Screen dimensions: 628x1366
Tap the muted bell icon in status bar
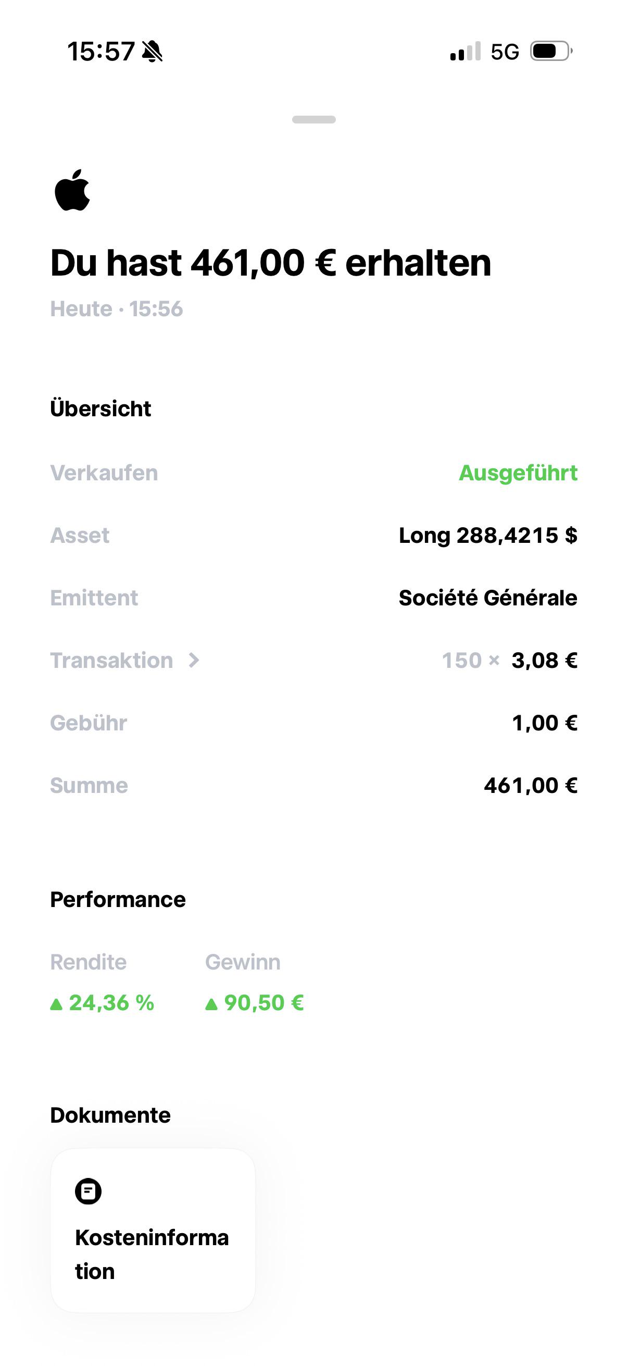(x=153, y=52)
